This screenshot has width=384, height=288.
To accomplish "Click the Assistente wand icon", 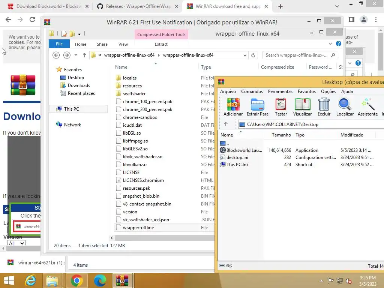I will coord(367,107).
